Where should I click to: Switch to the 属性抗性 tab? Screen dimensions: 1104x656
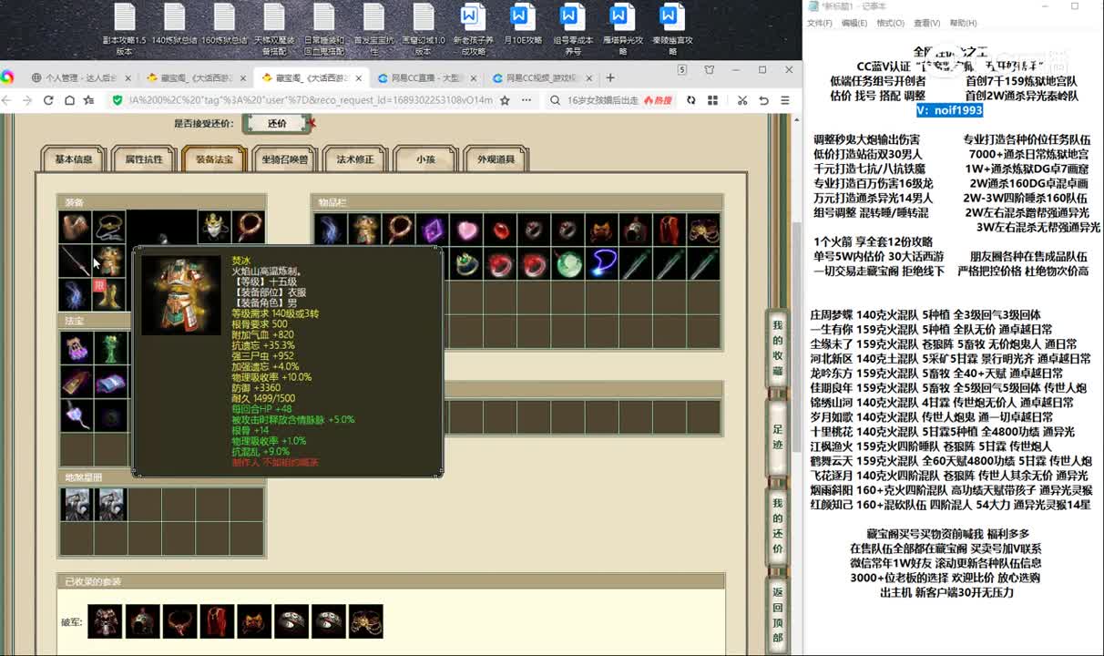(x=144, y=159)
